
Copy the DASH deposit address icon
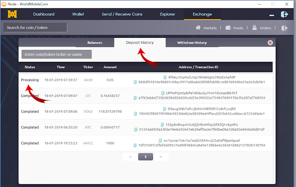(165, 77)
